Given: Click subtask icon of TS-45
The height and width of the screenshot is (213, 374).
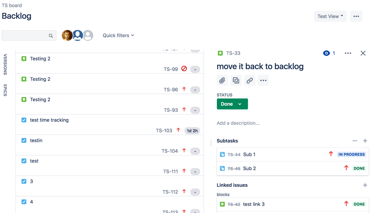Looking at the screenshot, I should (222, 169).
